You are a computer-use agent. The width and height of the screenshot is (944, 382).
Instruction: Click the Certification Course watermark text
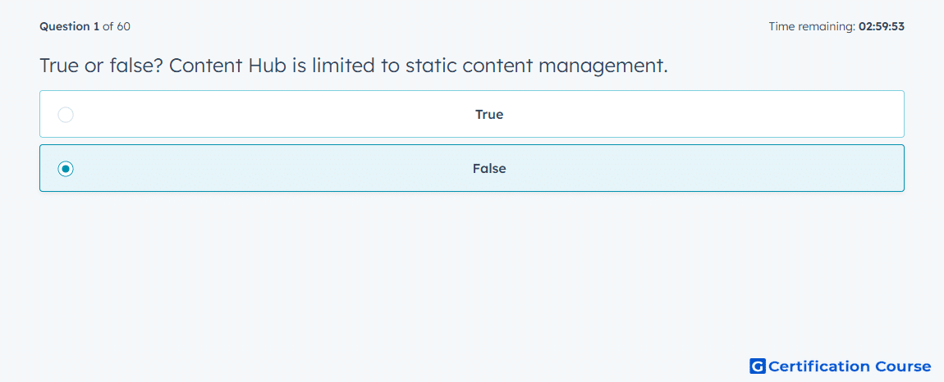(x=850, y=366)
